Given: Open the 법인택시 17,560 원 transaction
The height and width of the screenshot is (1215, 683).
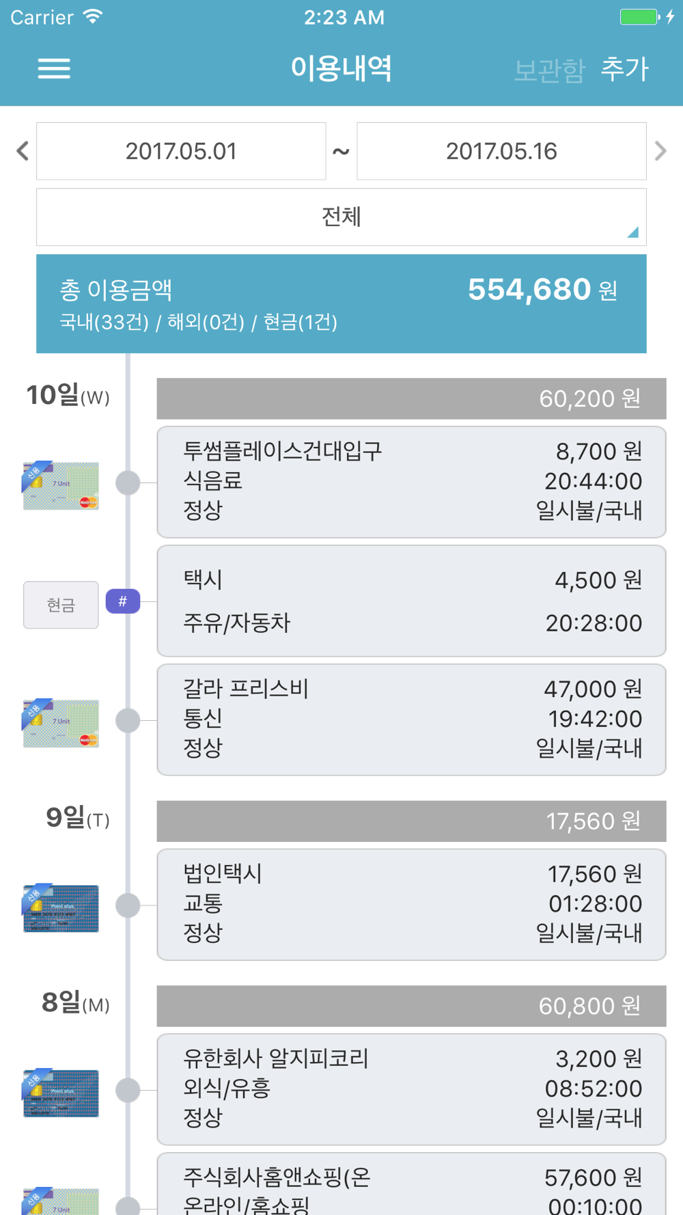Looking at the screenshot, I should pyautogui.click(x=411, y=904).
